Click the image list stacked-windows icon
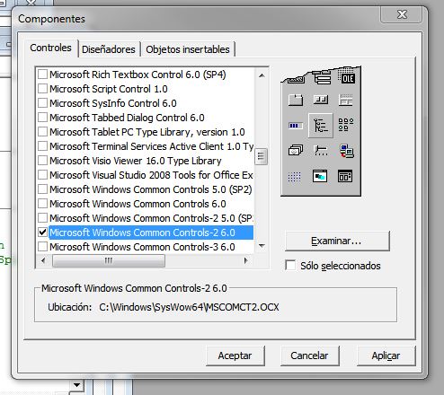 point(296,150)
